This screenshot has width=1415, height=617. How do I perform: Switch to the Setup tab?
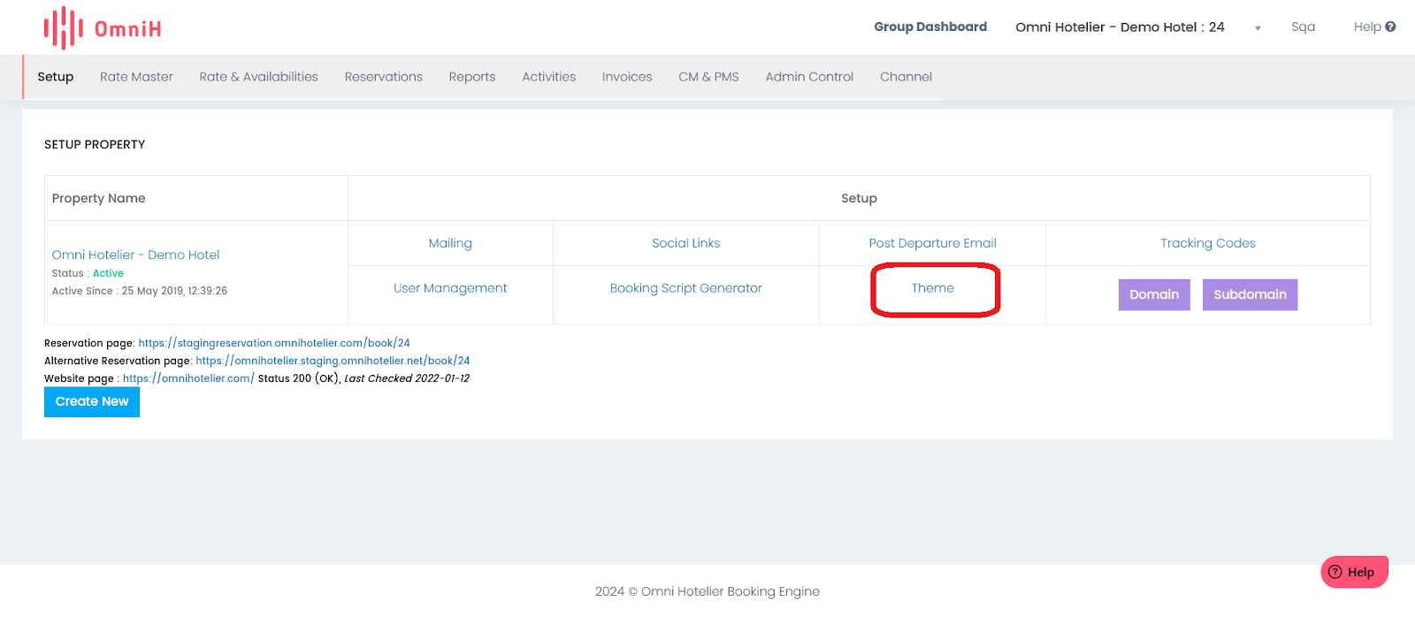pyautogui.click(x=56, y=77)
